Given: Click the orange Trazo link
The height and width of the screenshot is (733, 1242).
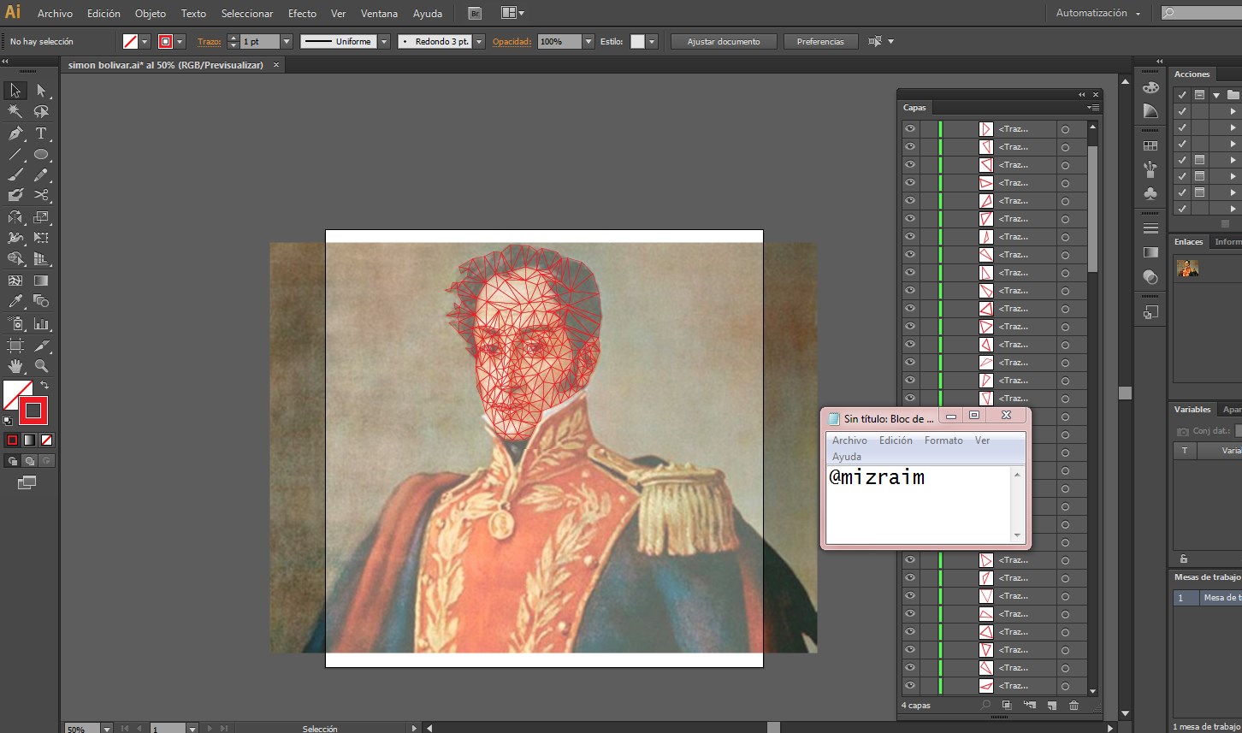Looking at the screenshot, I should tap(210, 41).
